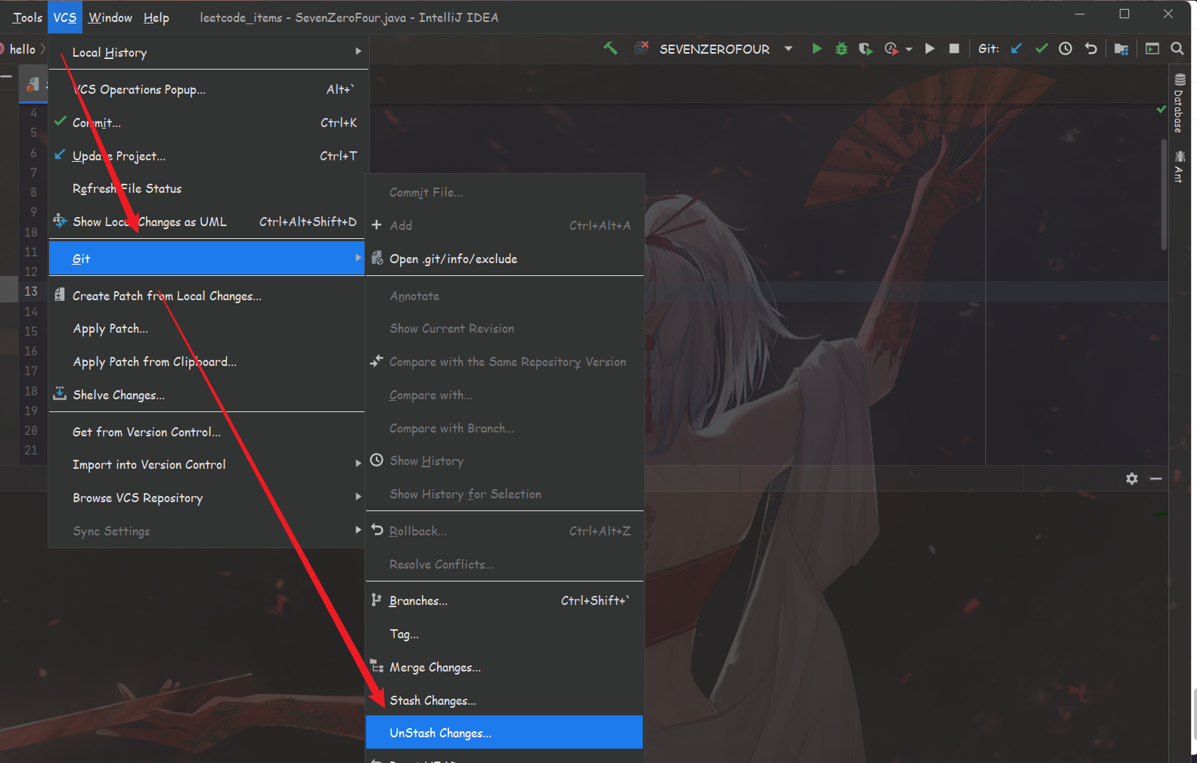
Task: Click the gray play triangle in the toolbar
Action: point(930,48)
